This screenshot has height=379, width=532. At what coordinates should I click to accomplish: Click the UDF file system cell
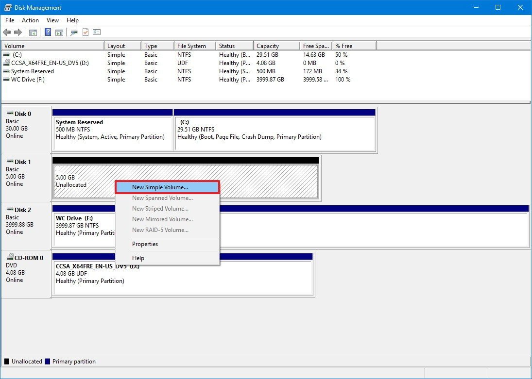pos(183,63)
